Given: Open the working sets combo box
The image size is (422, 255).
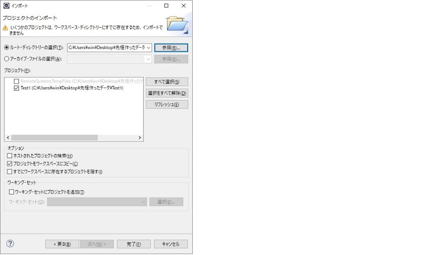Looking at the screenshot, I should [97, 202].
